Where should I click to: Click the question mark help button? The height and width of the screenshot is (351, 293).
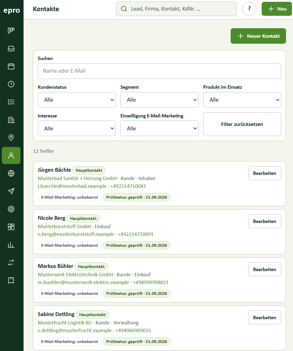249,9
